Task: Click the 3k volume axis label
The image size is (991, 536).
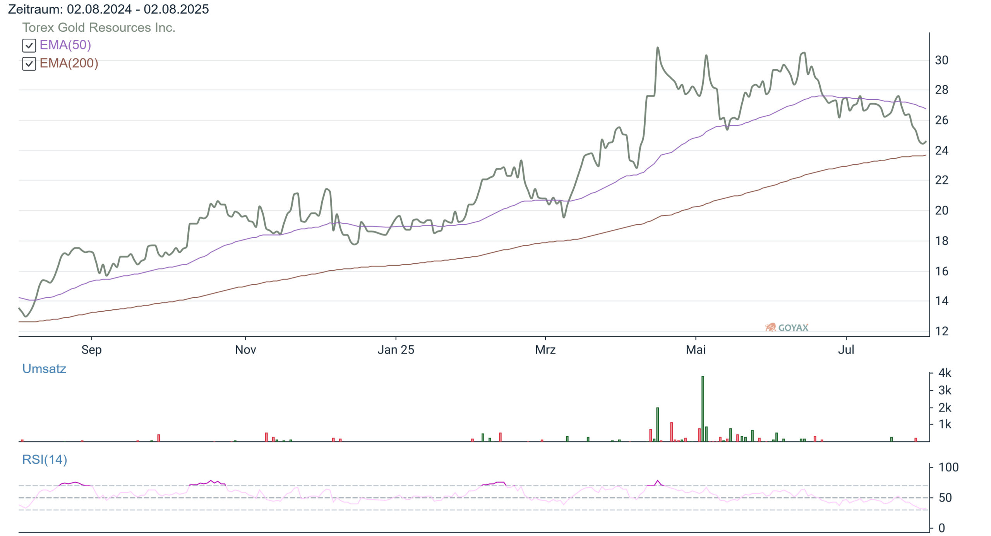Action: tap(945, 391)
